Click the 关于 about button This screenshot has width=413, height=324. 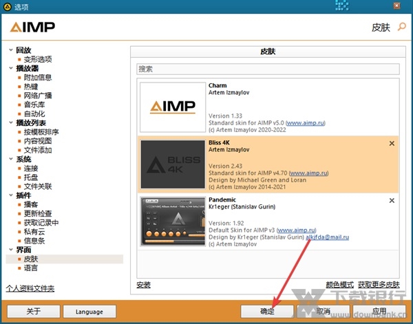click(34, 312)
